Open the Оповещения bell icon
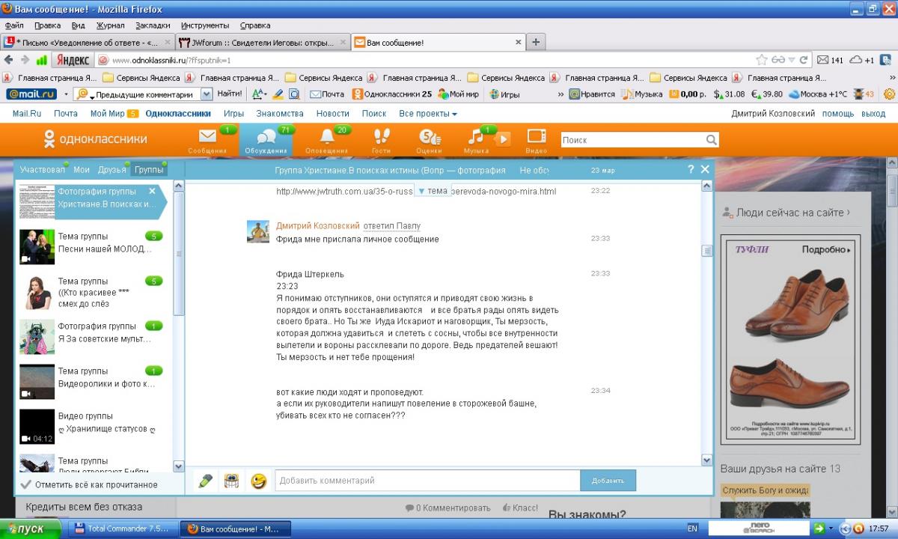The width and height of the screenshot is (898, 539). [327, 138]
